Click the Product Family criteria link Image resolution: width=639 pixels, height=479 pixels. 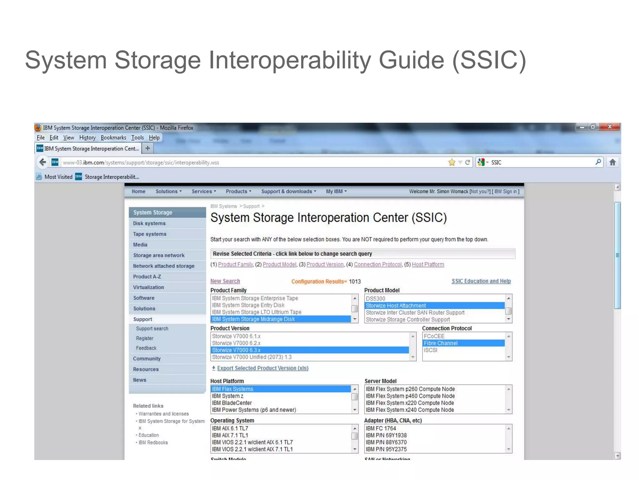pyautogui.click(x=235, y=264)
